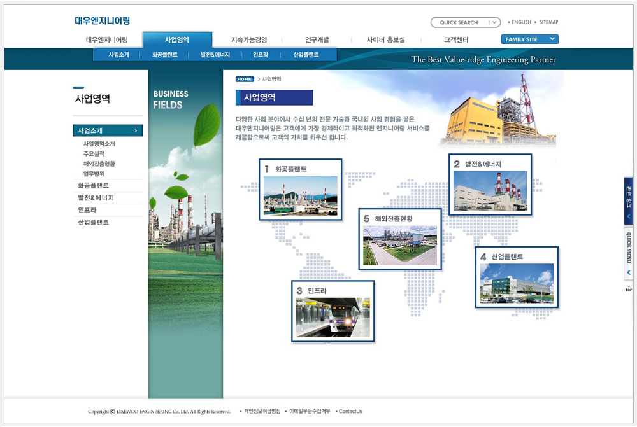Viewport: 637px width, 427px height.
Task: Open the 산업플랜트 building card
Action: tap(517, 277)
